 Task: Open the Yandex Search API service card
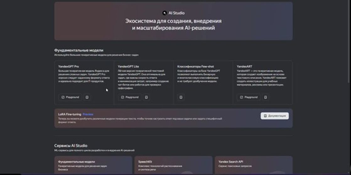pyautogui.click(x=254, y=165)
